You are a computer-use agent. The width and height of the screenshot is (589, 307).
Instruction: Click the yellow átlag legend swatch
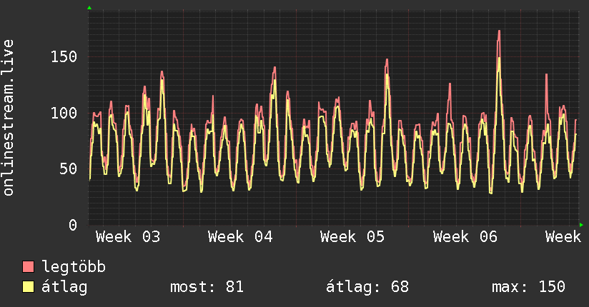[28, 287]
